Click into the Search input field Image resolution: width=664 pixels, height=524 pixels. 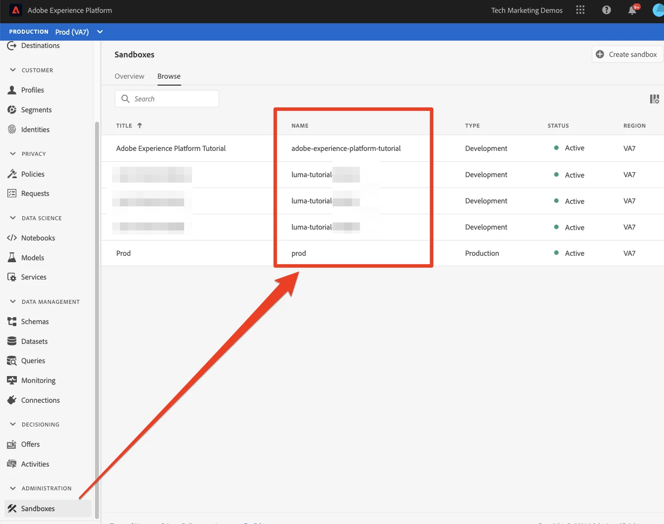coord(167,98)
